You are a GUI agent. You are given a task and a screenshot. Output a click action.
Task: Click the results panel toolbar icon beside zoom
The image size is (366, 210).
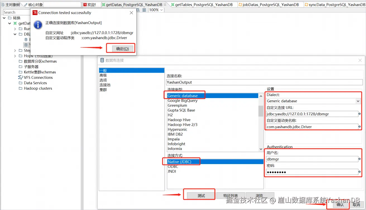[144, 10]
